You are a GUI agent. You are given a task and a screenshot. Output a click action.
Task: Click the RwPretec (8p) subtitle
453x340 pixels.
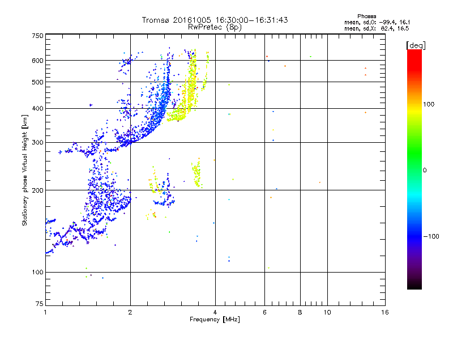click(x=215, y=27)
